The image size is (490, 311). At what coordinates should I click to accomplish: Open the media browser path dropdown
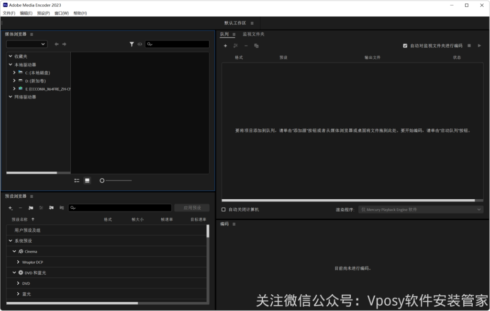tap(27, 44)
